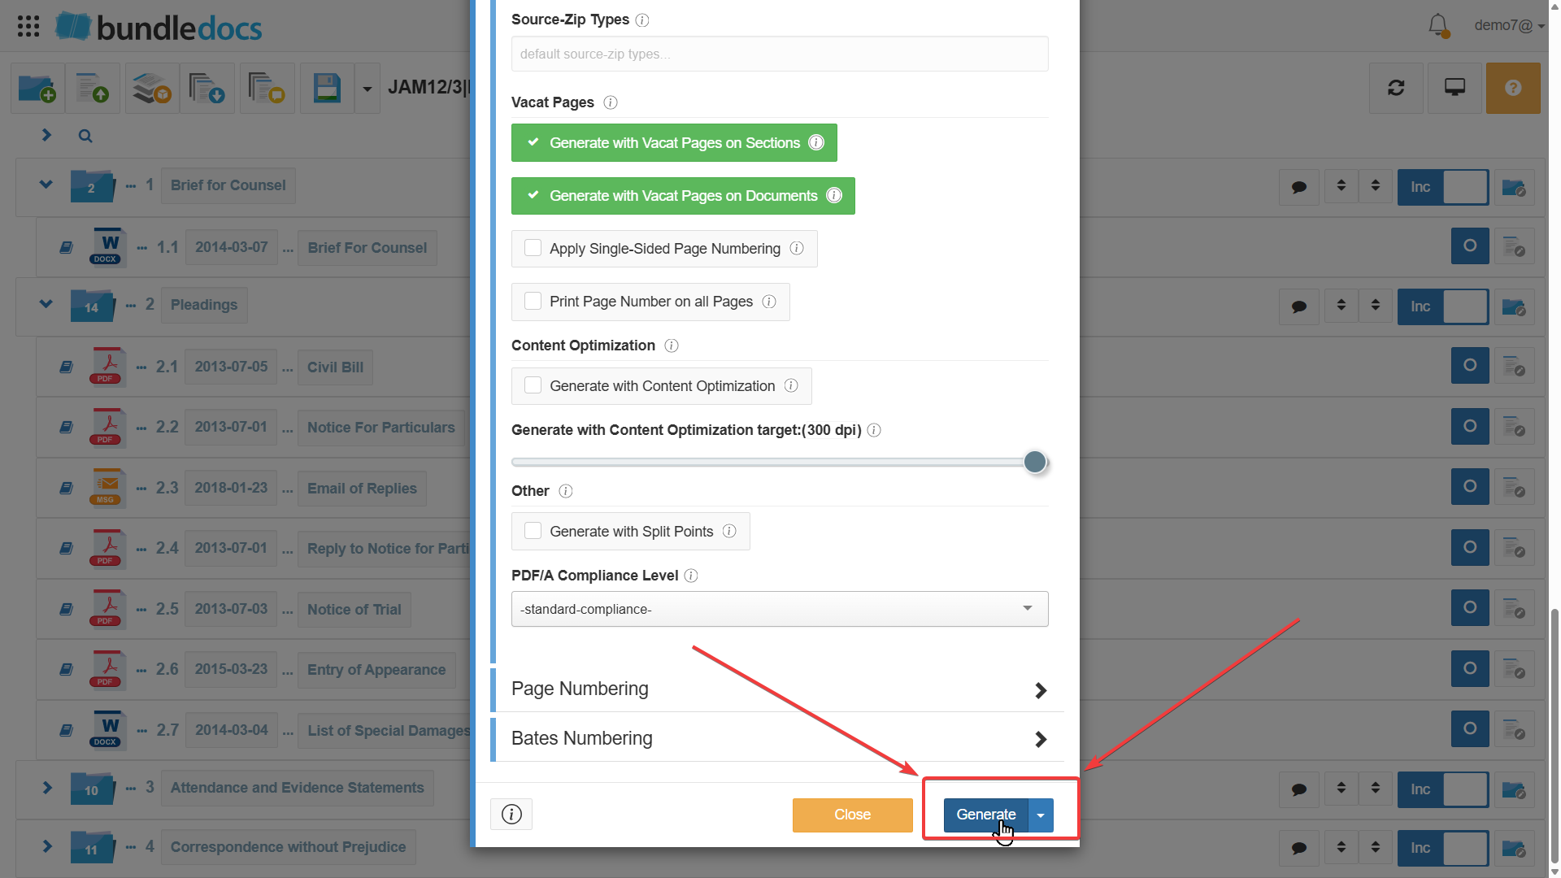Image resolution: width=1561 pixels, height=878 pixels.
Task: Toggle Generate with Vacat Pages on Sections
Action: (x=673, y=143)
